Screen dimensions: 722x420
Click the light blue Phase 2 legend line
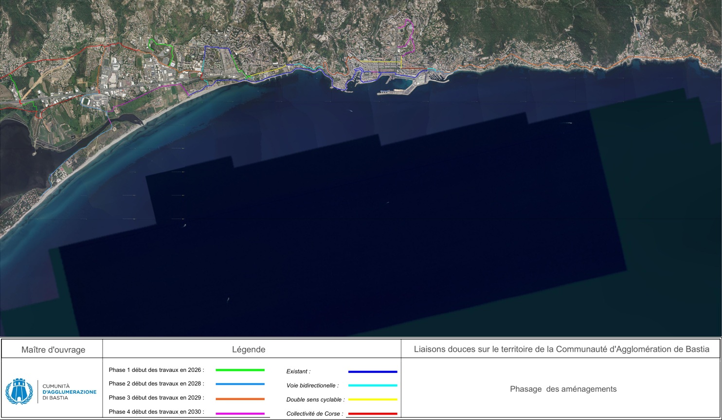pyautogui.click(x=240, y=384)
